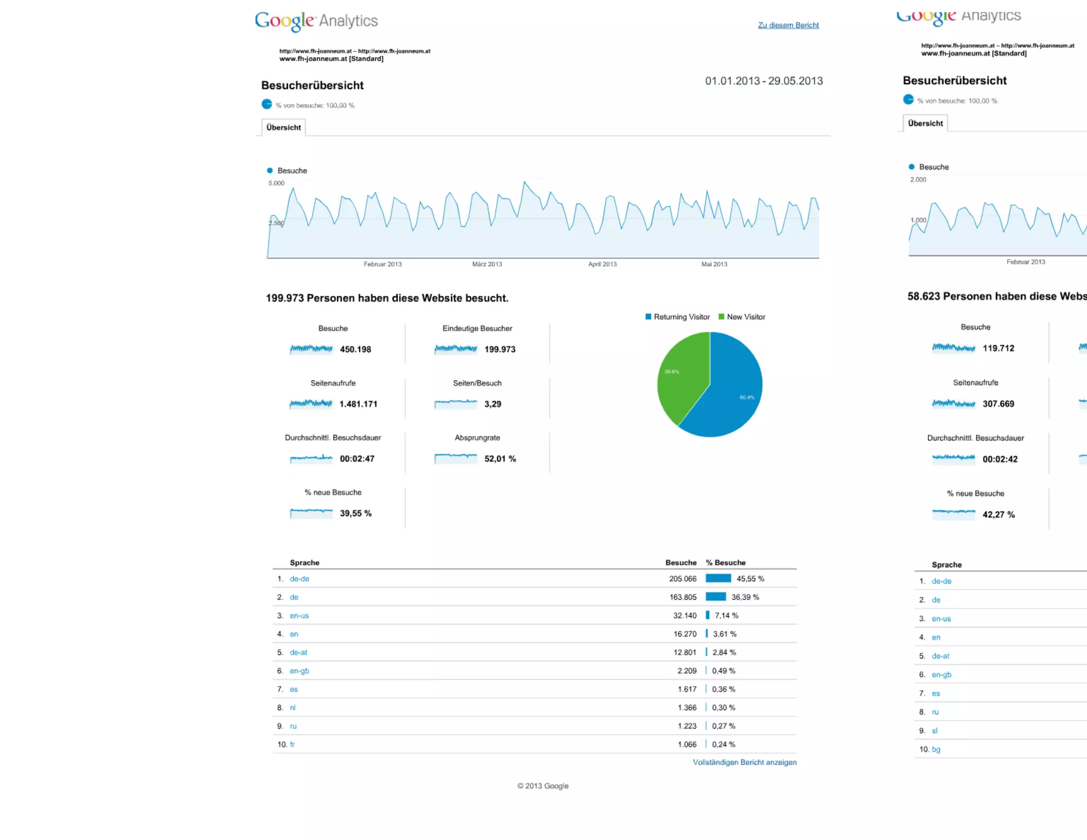The height and width of the screenshot is (840, 1087).
Task: Click the Seitenaufrufe sparkline for 1.481.171
Action: (x=311, y=404)
